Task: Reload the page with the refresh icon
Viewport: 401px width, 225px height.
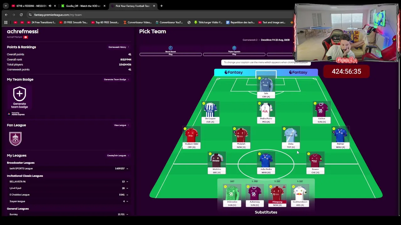Action: point(21,15)
